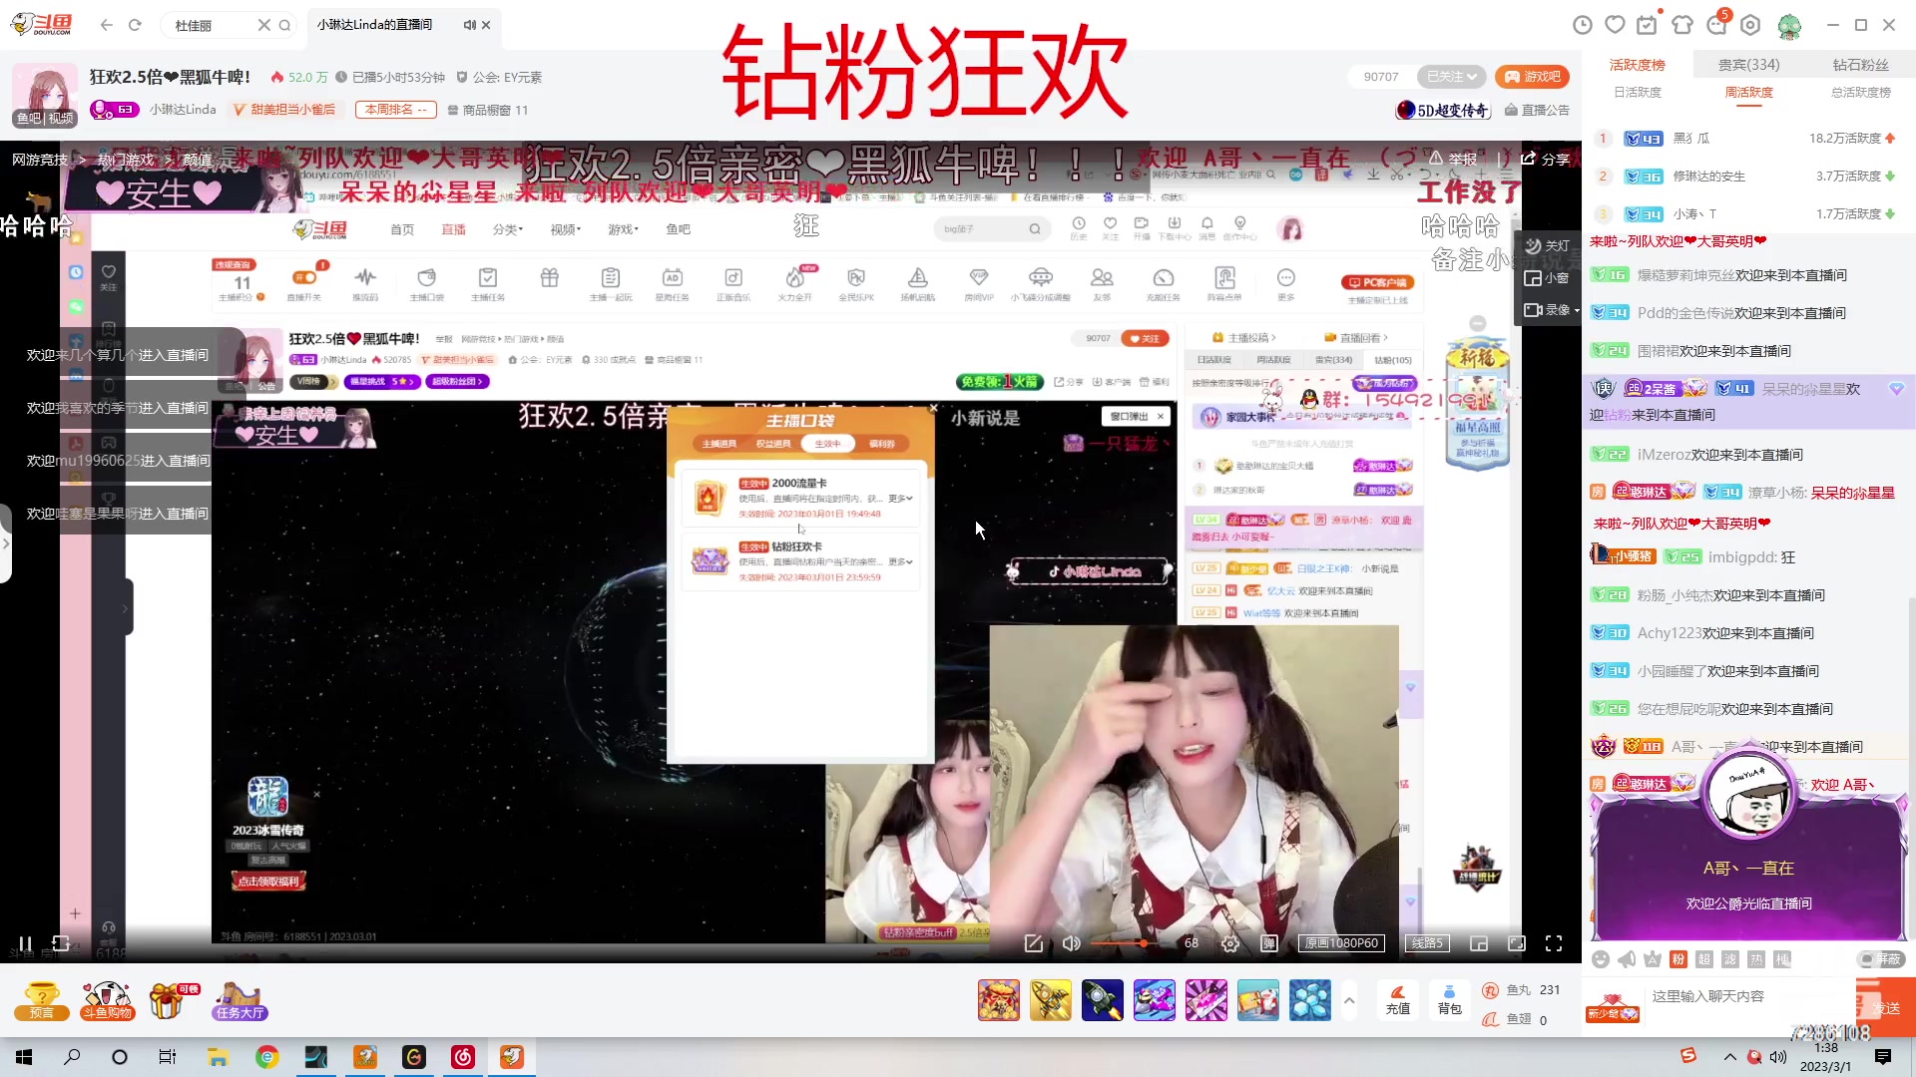Open the 任务大厅 scroll icon
1916x1077 pixels.
pyautogui.click(x=239, y=1000)
